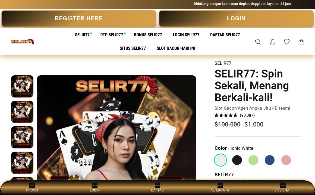Viewport: 315px width, 195px height.
Task: Tap the ALTERNATIF bottom bar icon
Action: [x=220, y=185]
